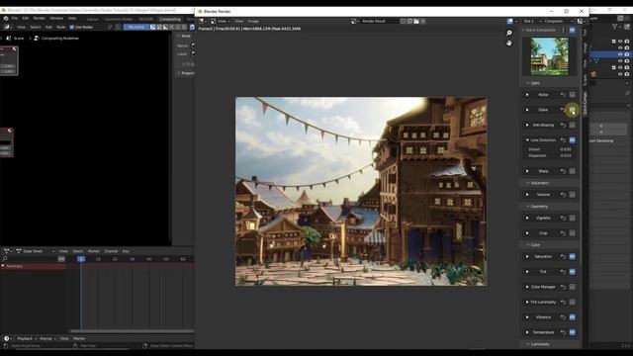Expand the Glare effect settings
Image resolution: width=633 pixels, height=356 pixels.
pyautogui.click(x=527, y=110)
